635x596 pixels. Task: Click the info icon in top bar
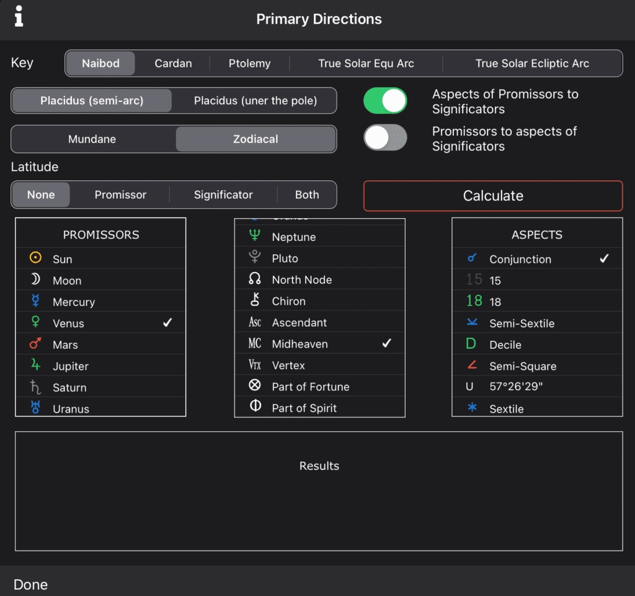click(18, 16)
